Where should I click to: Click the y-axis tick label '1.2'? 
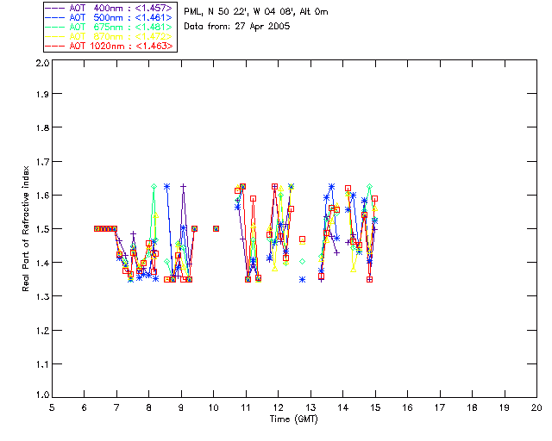point(42,331)
